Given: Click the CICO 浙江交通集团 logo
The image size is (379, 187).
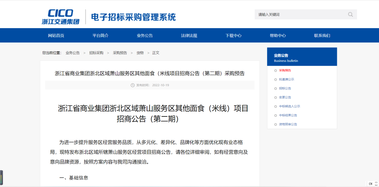Looking at the screenshot, I should click(x=60, y=17).
